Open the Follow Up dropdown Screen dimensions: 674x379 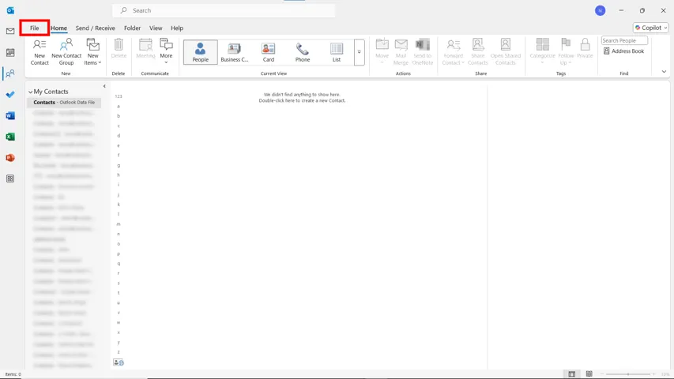click(x=566, y=51)
